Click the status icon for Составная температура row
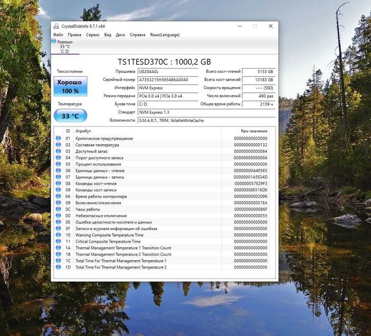Viewport: 371px width, 336px height. (58, 145)
